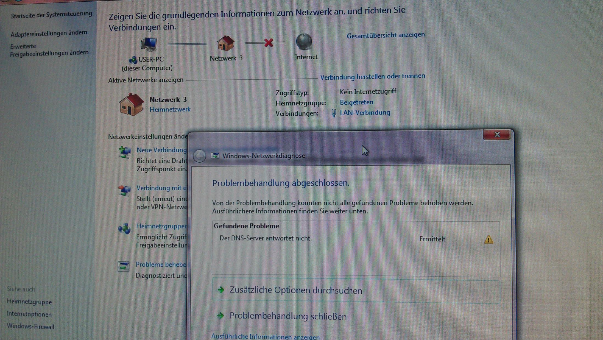The width and height of the screenshot is (603, 340).
Task: Open Verbindung herstellen oder trennen link
Action: (372, 76)
